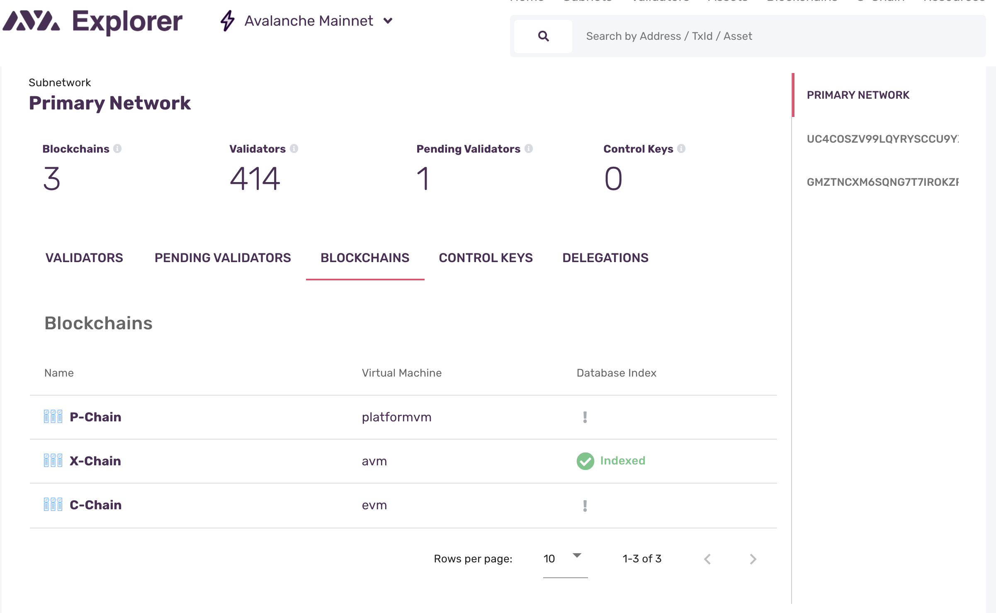Click the evm virtual machine cell
Viewport: 996px width, 613px height.
tap(374, 505)
